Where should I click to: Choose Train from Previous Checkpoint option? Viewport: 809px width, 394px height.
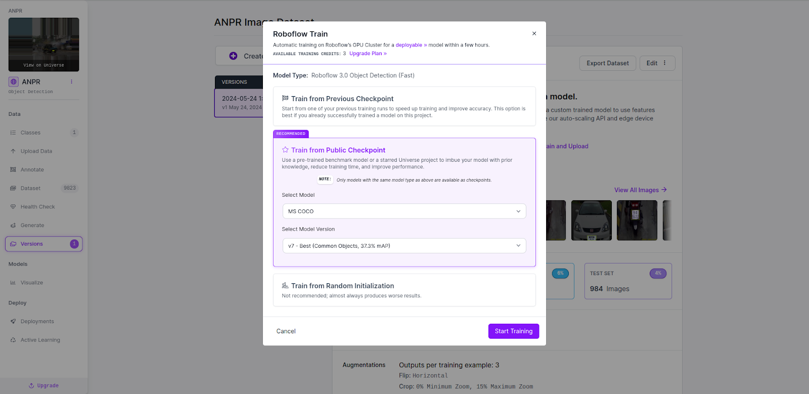[404, 106]
